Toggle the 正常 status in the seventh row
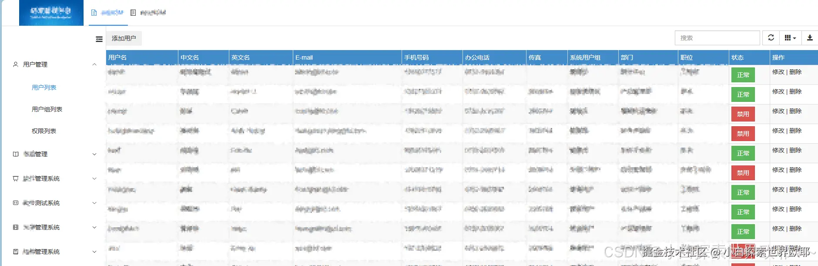The width and height of the screenshot is (818, 266). pos(743,192)
